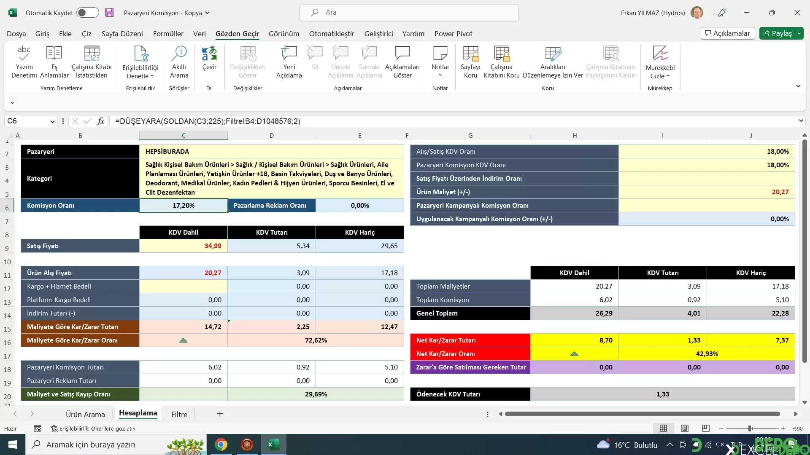The image size is (810, 455).
Task: Zoom in with the plus button
Action: (x=783, y=428)
